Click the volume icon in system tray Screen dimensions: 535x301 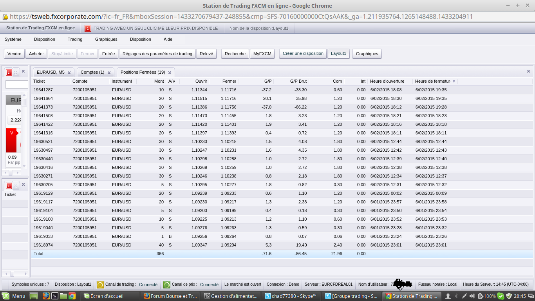tap(472, 296)
